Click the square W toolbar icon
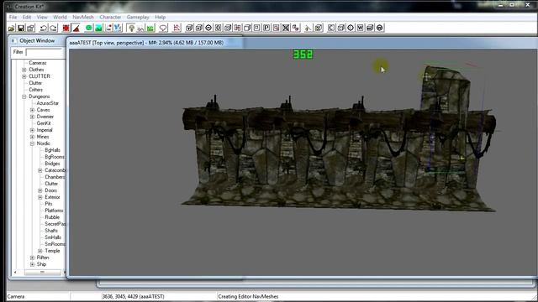This screenshot has width=538, height=302. 361,28
